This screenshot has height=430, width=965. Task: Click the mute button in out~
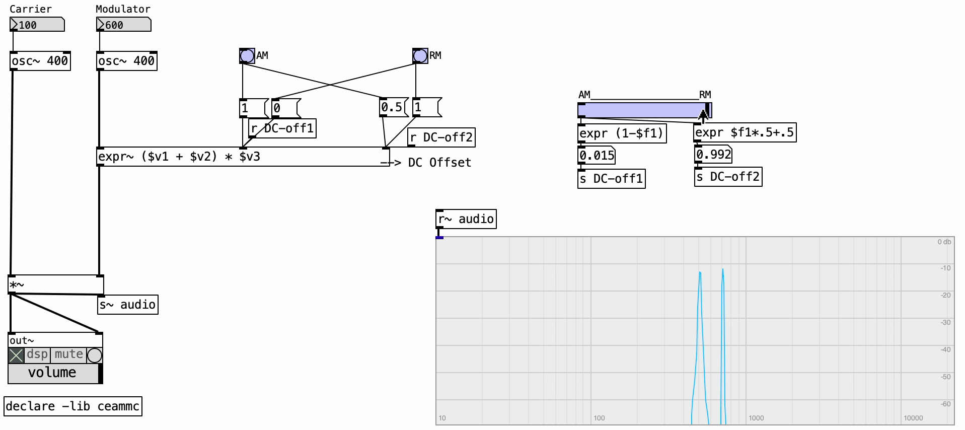(68, 354)
